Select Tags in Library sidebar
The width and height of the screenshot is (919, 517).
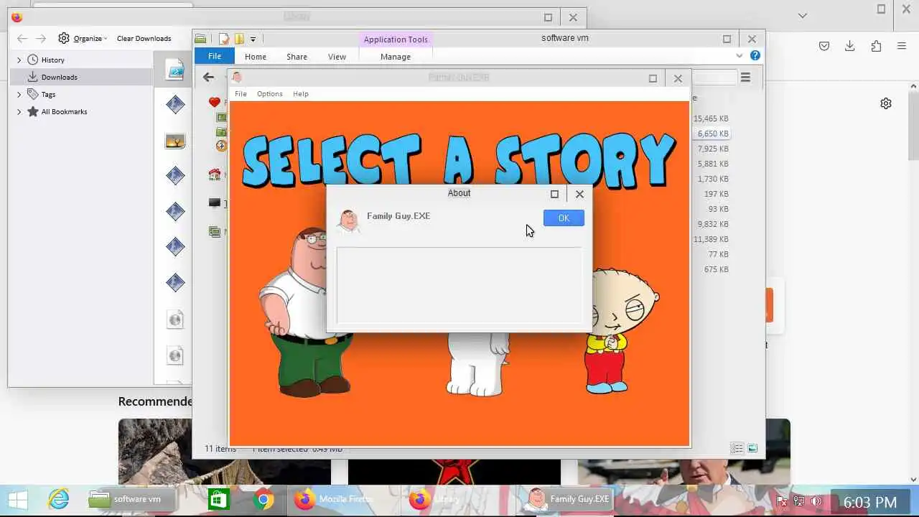(x=48, y=95)
